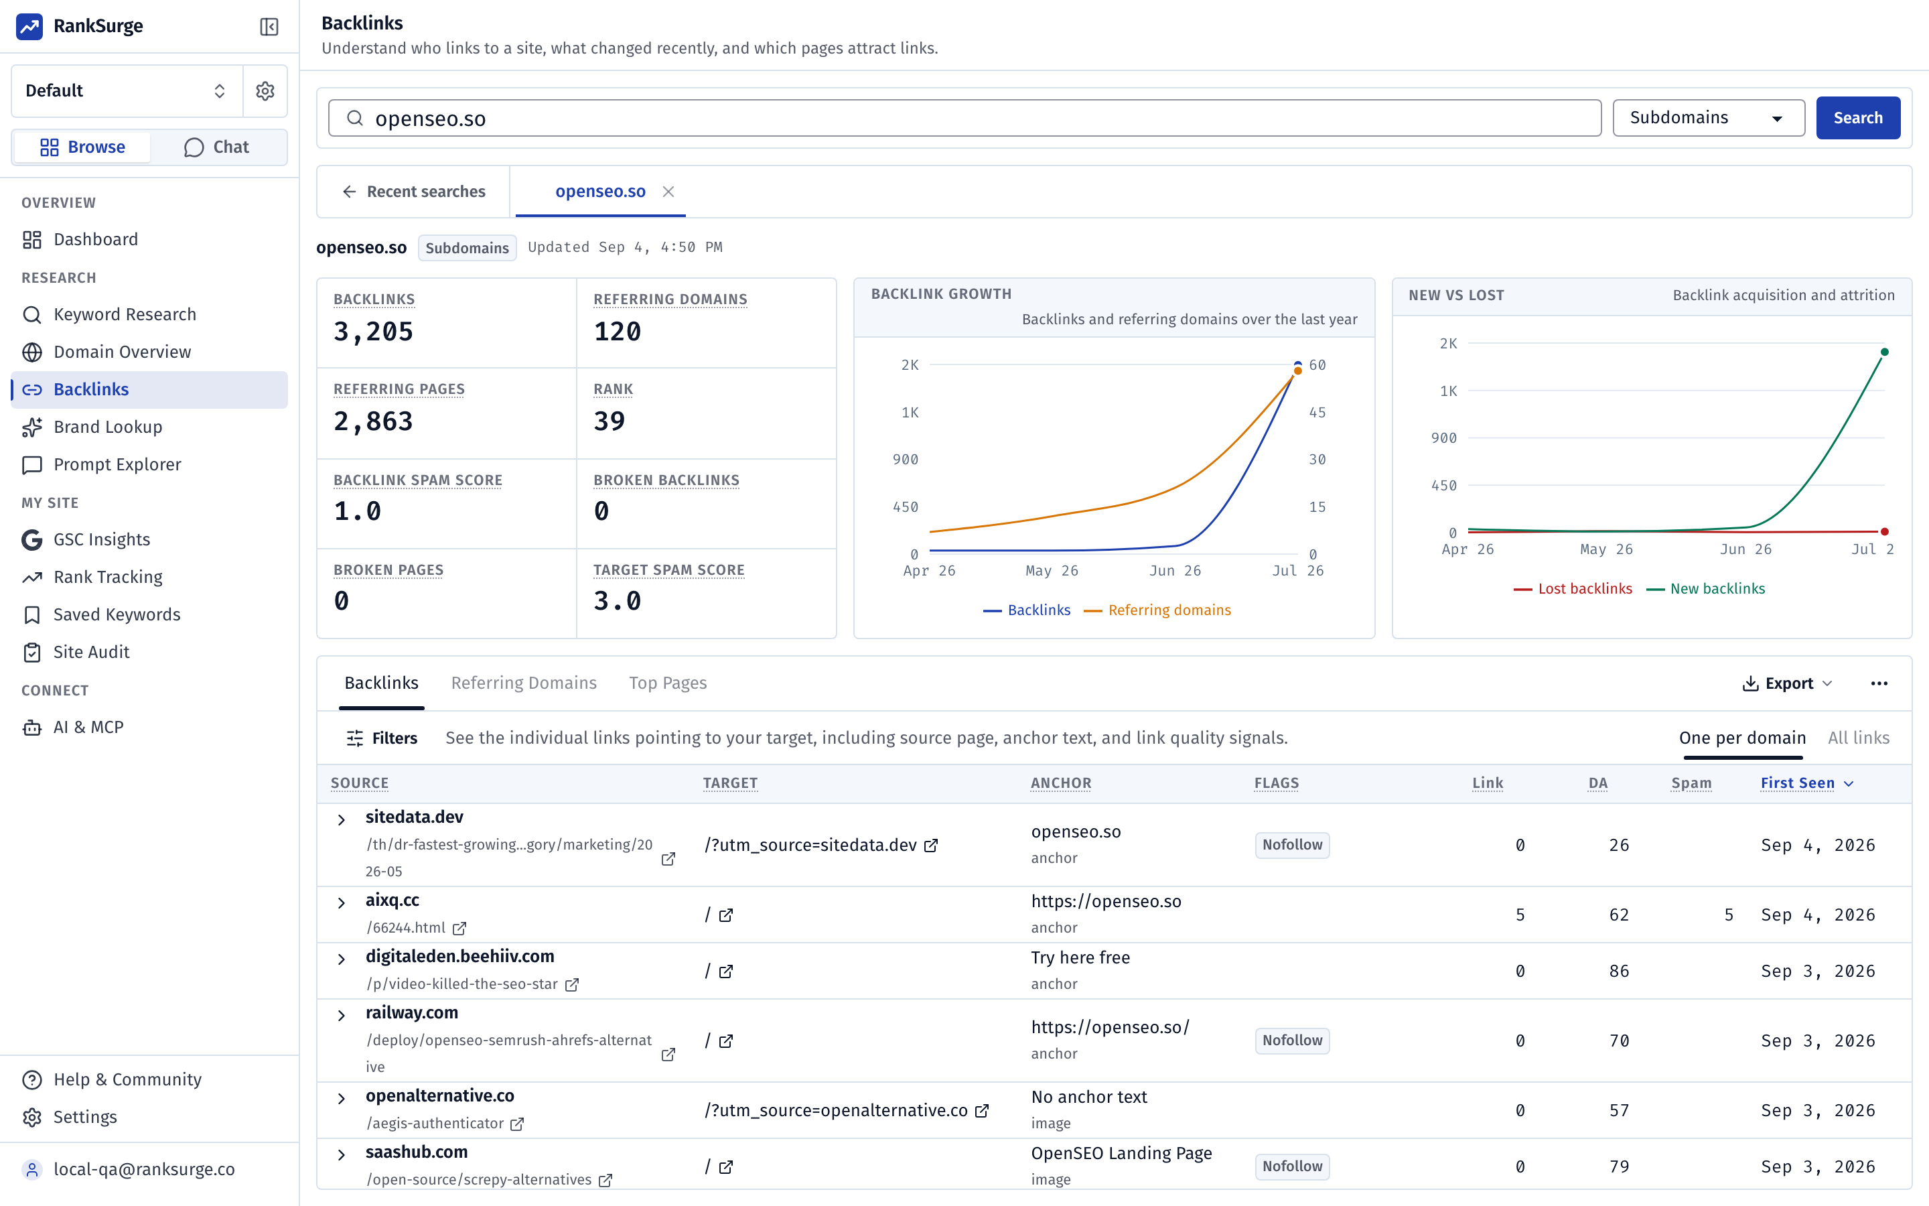Viewport: 1929px width, 1206px height.
Task: Sort table by Link column
Action: [x=1488, y=783]
